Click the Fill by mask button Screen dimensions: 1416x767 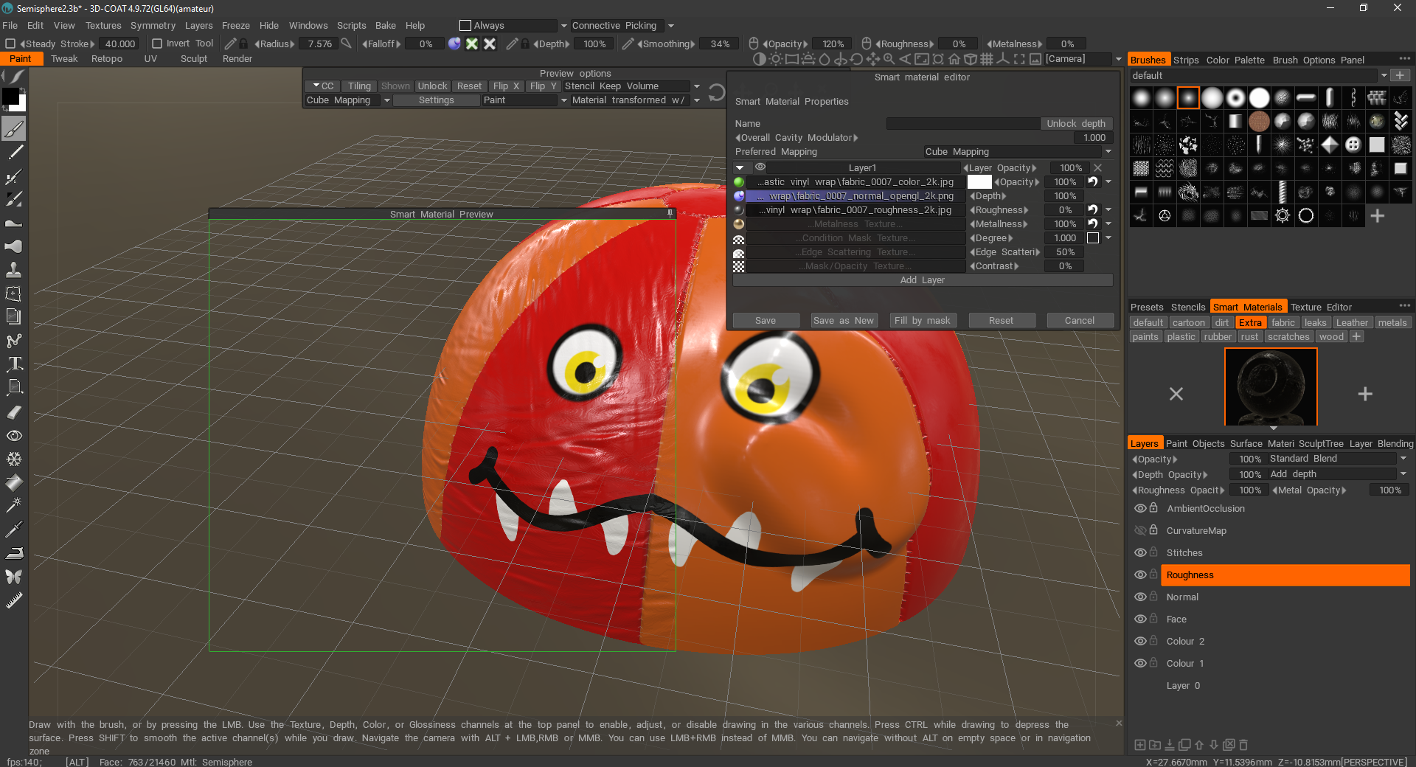coord(923,320)
